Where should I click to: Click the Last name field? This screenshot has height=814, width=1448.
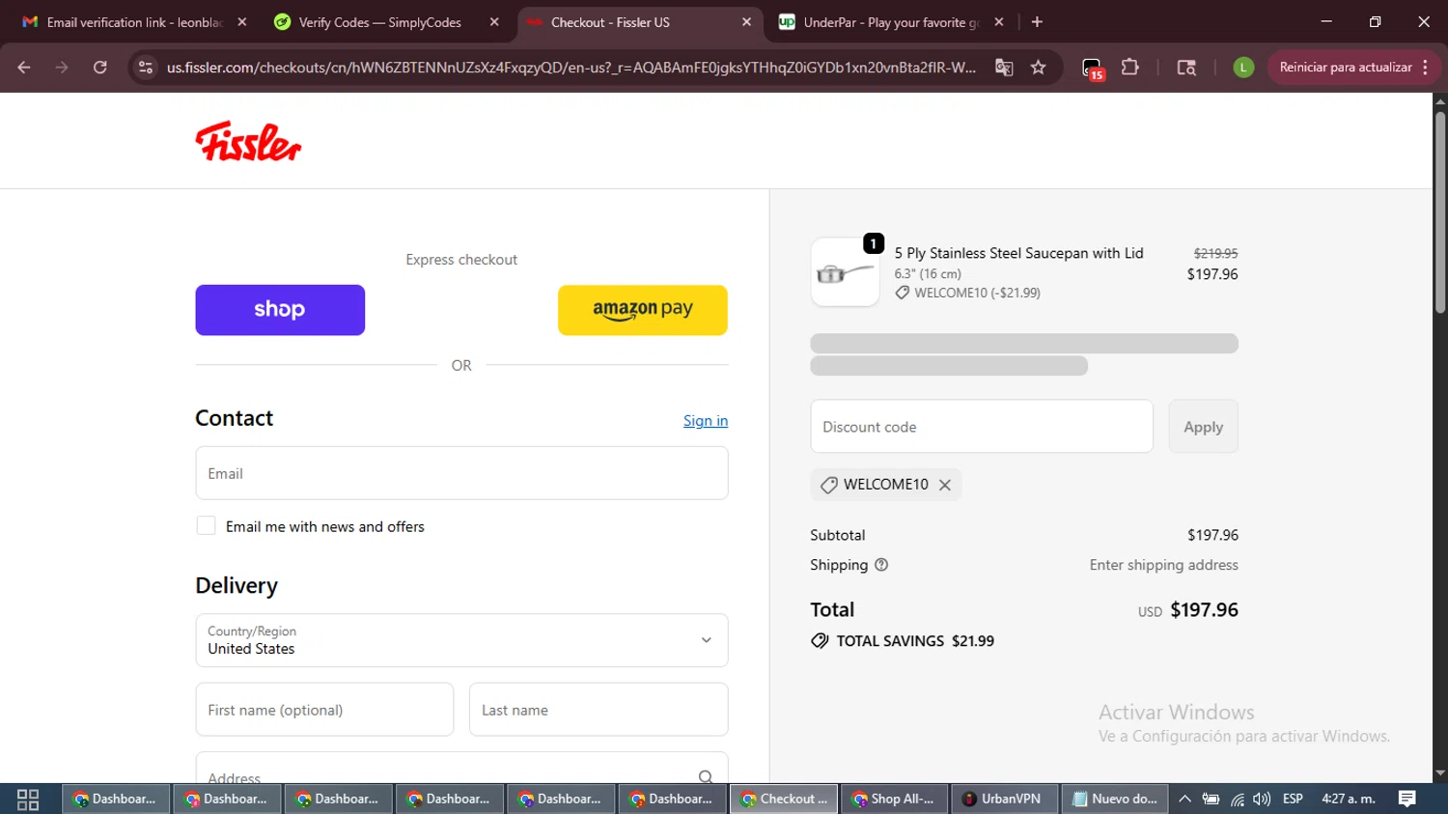pyautogui.click(x=599, y=710)
